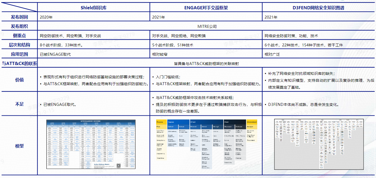Select the 层次和结构 row label
376x178 pixels.
click(19, 45)
